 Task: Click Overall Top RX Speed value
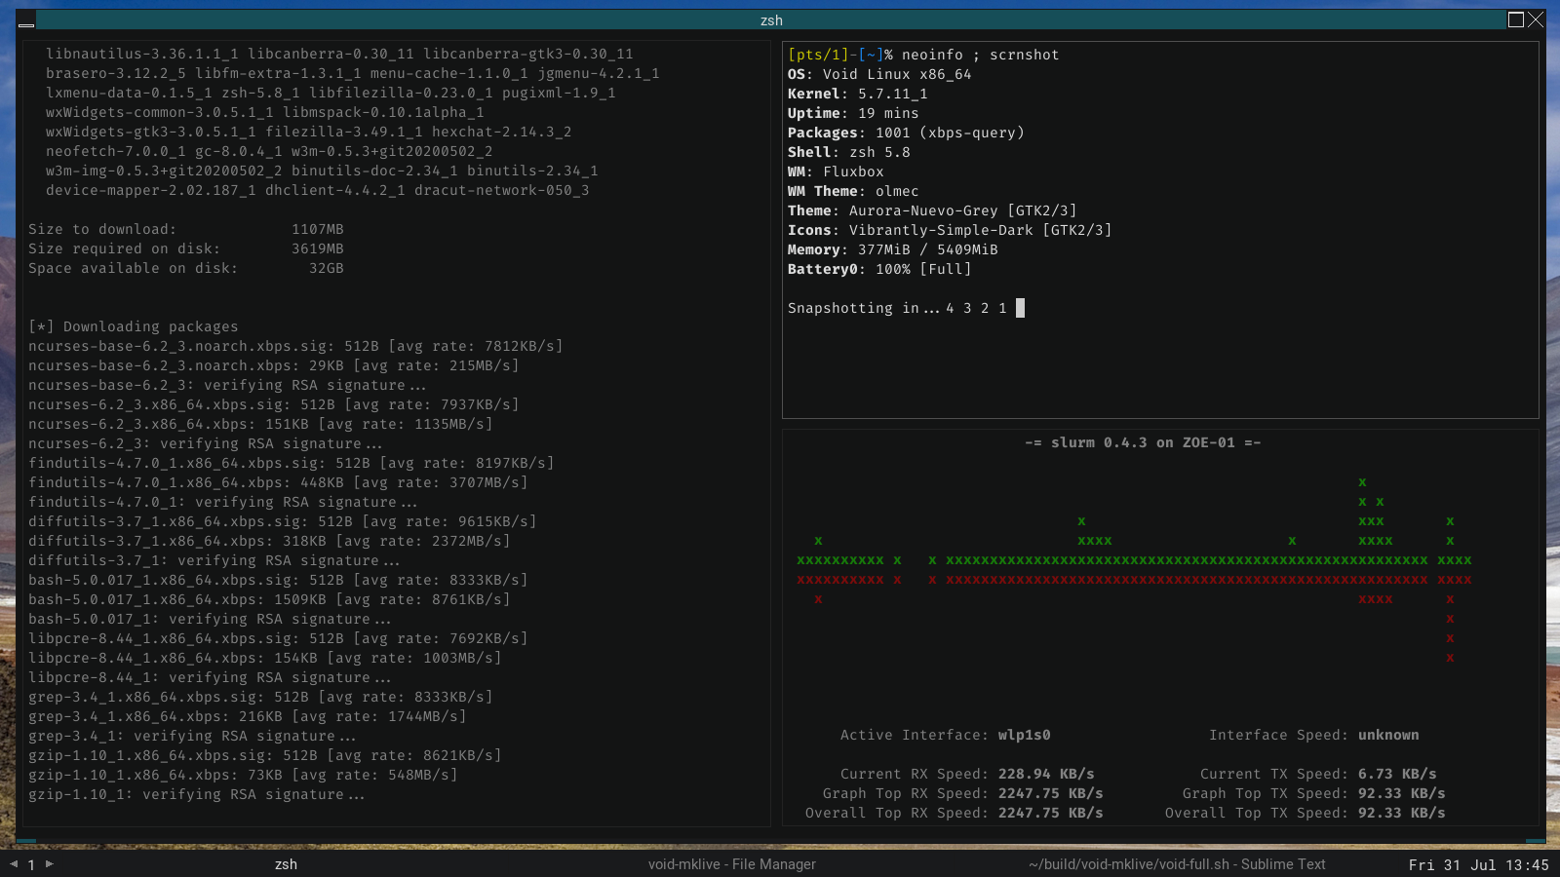tap(1050, 813)
